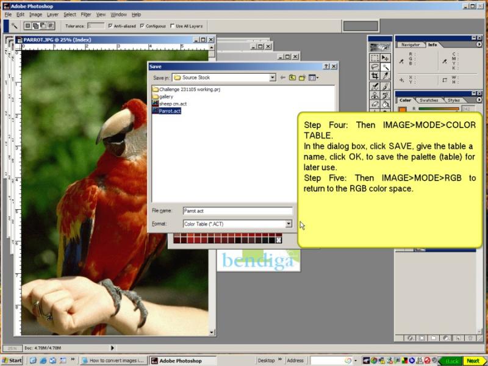Select the Slice tool
Screen dimensions: 488x366
(386, 76)
